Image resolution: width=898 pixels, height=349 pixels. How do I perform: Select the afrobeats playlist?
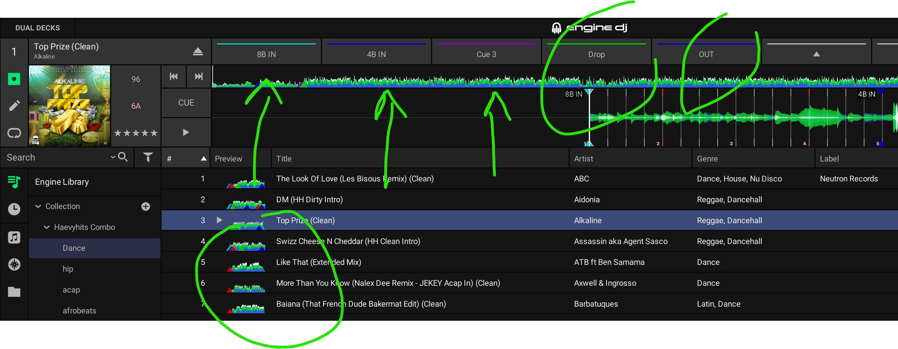[94, 311]
